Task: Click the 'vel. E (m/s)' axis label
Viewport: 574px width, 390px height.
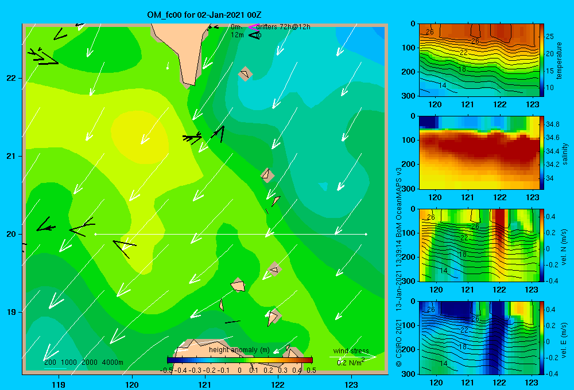Action: 564,340
